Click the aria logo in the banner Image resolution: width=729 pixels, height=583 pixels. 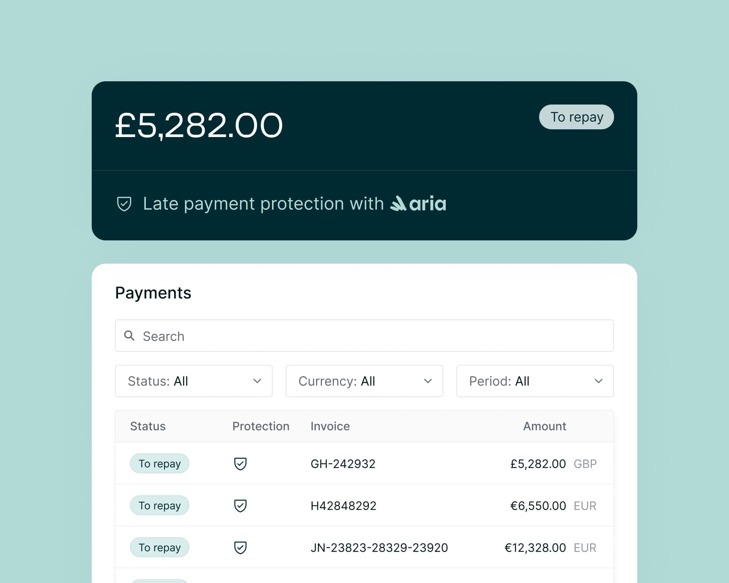coord(418,204)
